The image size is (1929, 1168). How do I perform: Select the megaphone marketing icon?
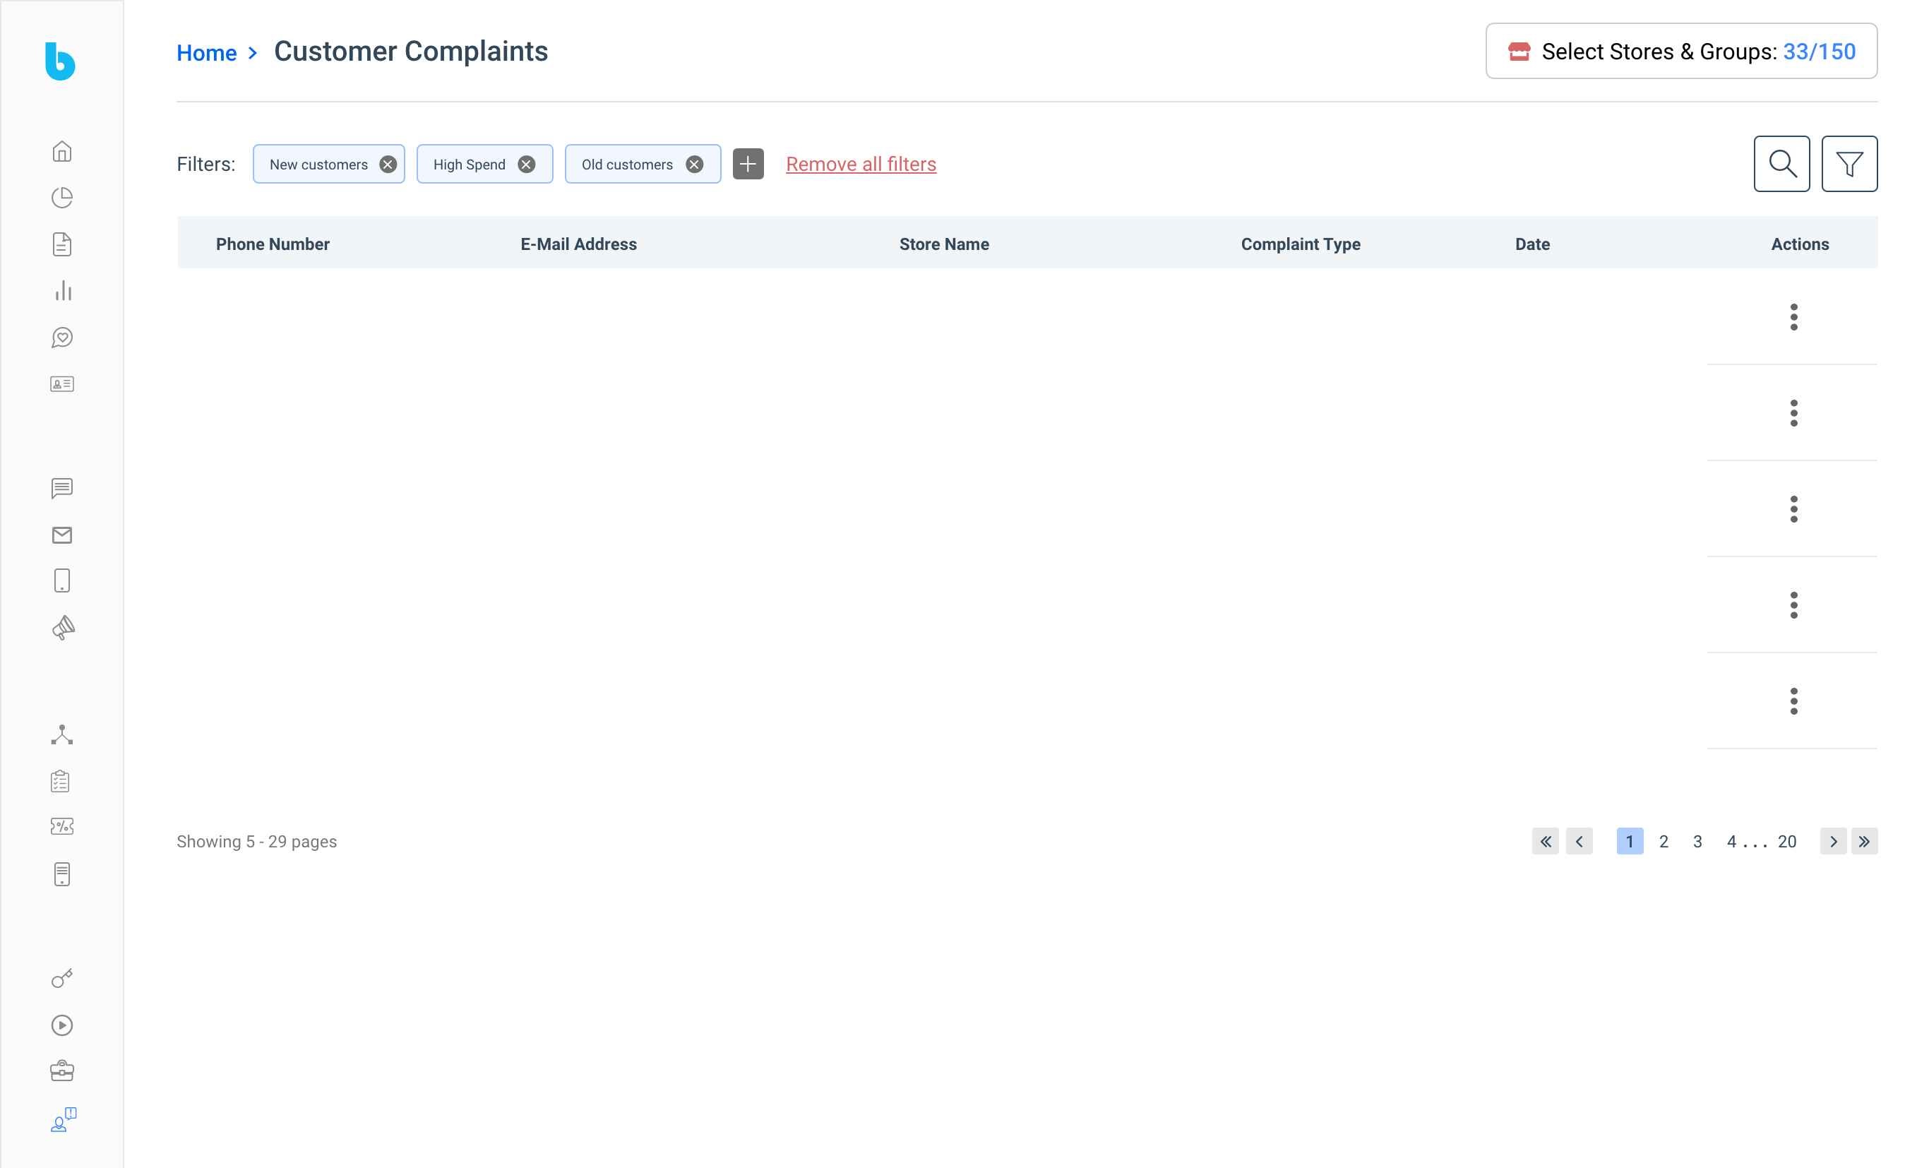coord(62,627)
